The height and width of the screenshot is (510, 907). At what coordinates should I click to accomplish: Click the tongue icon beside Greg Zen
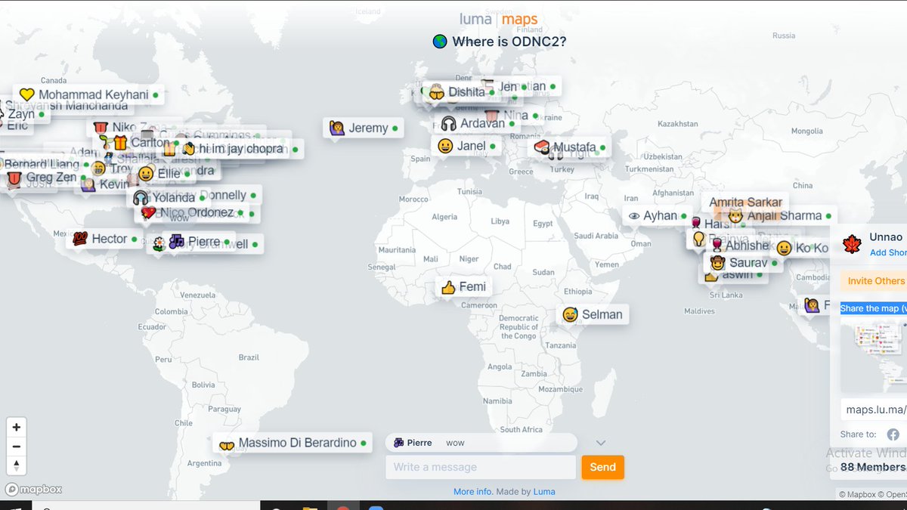[13, 178]
